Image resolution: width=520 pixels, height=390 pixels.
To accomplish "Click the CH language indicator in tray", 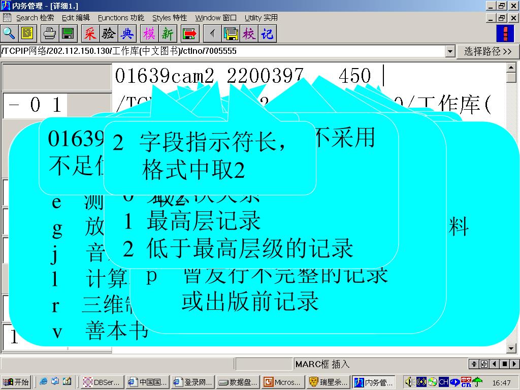I will pyautogui.click(x=443, y=382).
